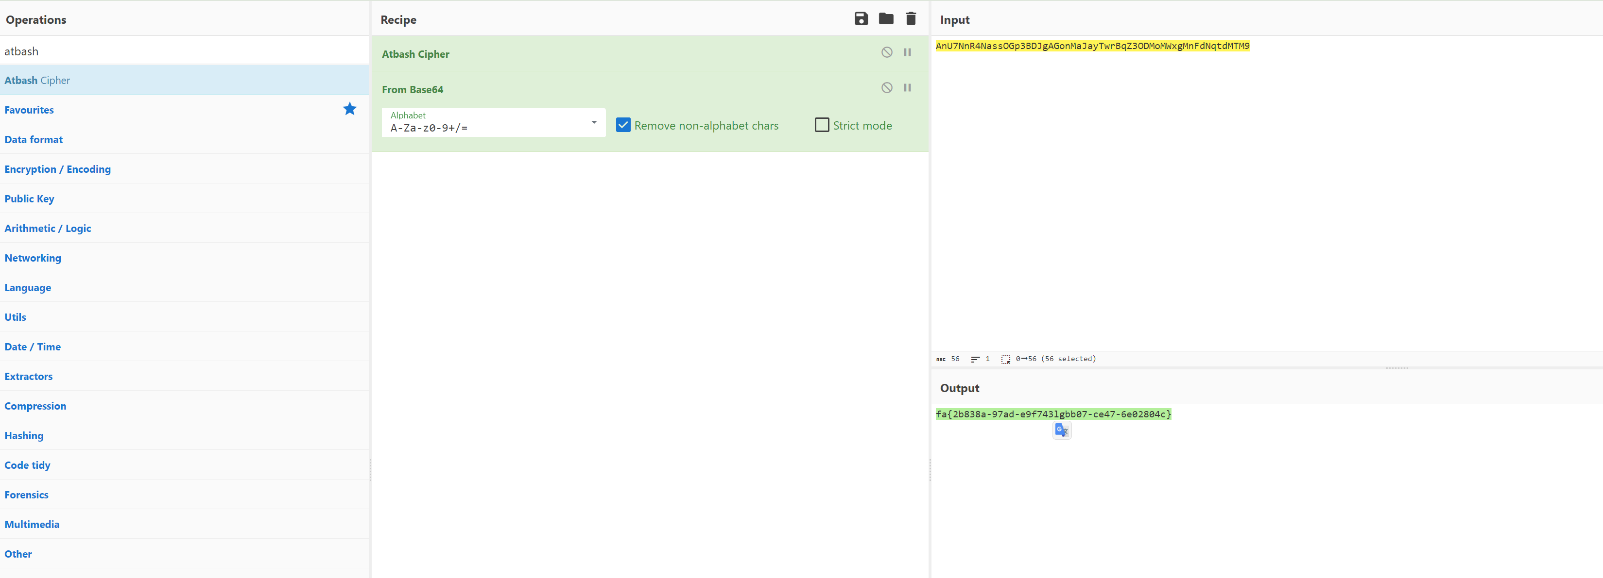
Task: Set breakpoint on Atbash Cipher operation
Action: tap(907, 52)
